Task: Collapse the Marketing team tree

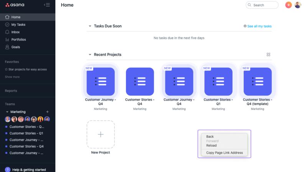Action: [x=7, y=112]
